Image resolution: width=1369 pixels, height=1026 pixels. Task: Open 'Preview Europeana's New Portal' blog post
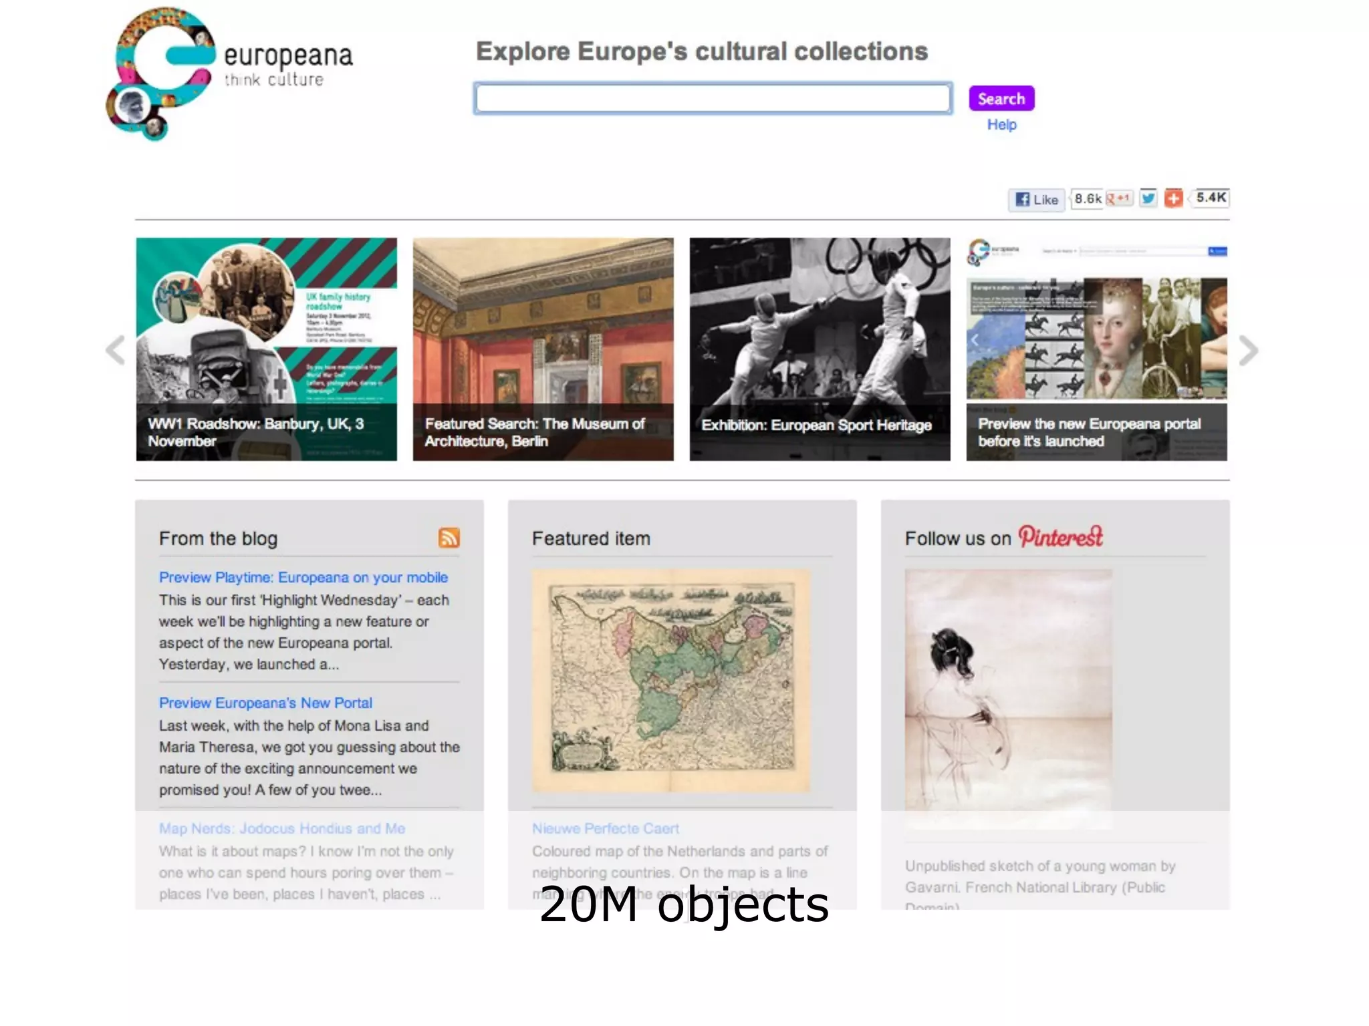point(265,703)
